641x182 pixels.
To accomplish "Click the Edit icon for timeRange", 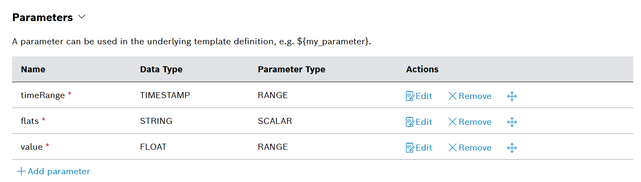I will click(410, 96).
